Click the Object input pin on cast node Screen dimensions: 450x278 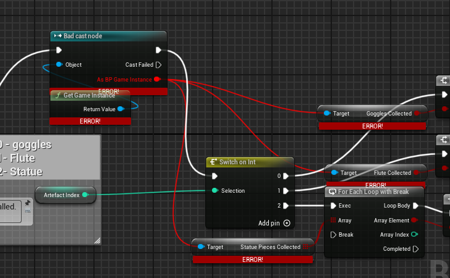click(x=59, y=64)
